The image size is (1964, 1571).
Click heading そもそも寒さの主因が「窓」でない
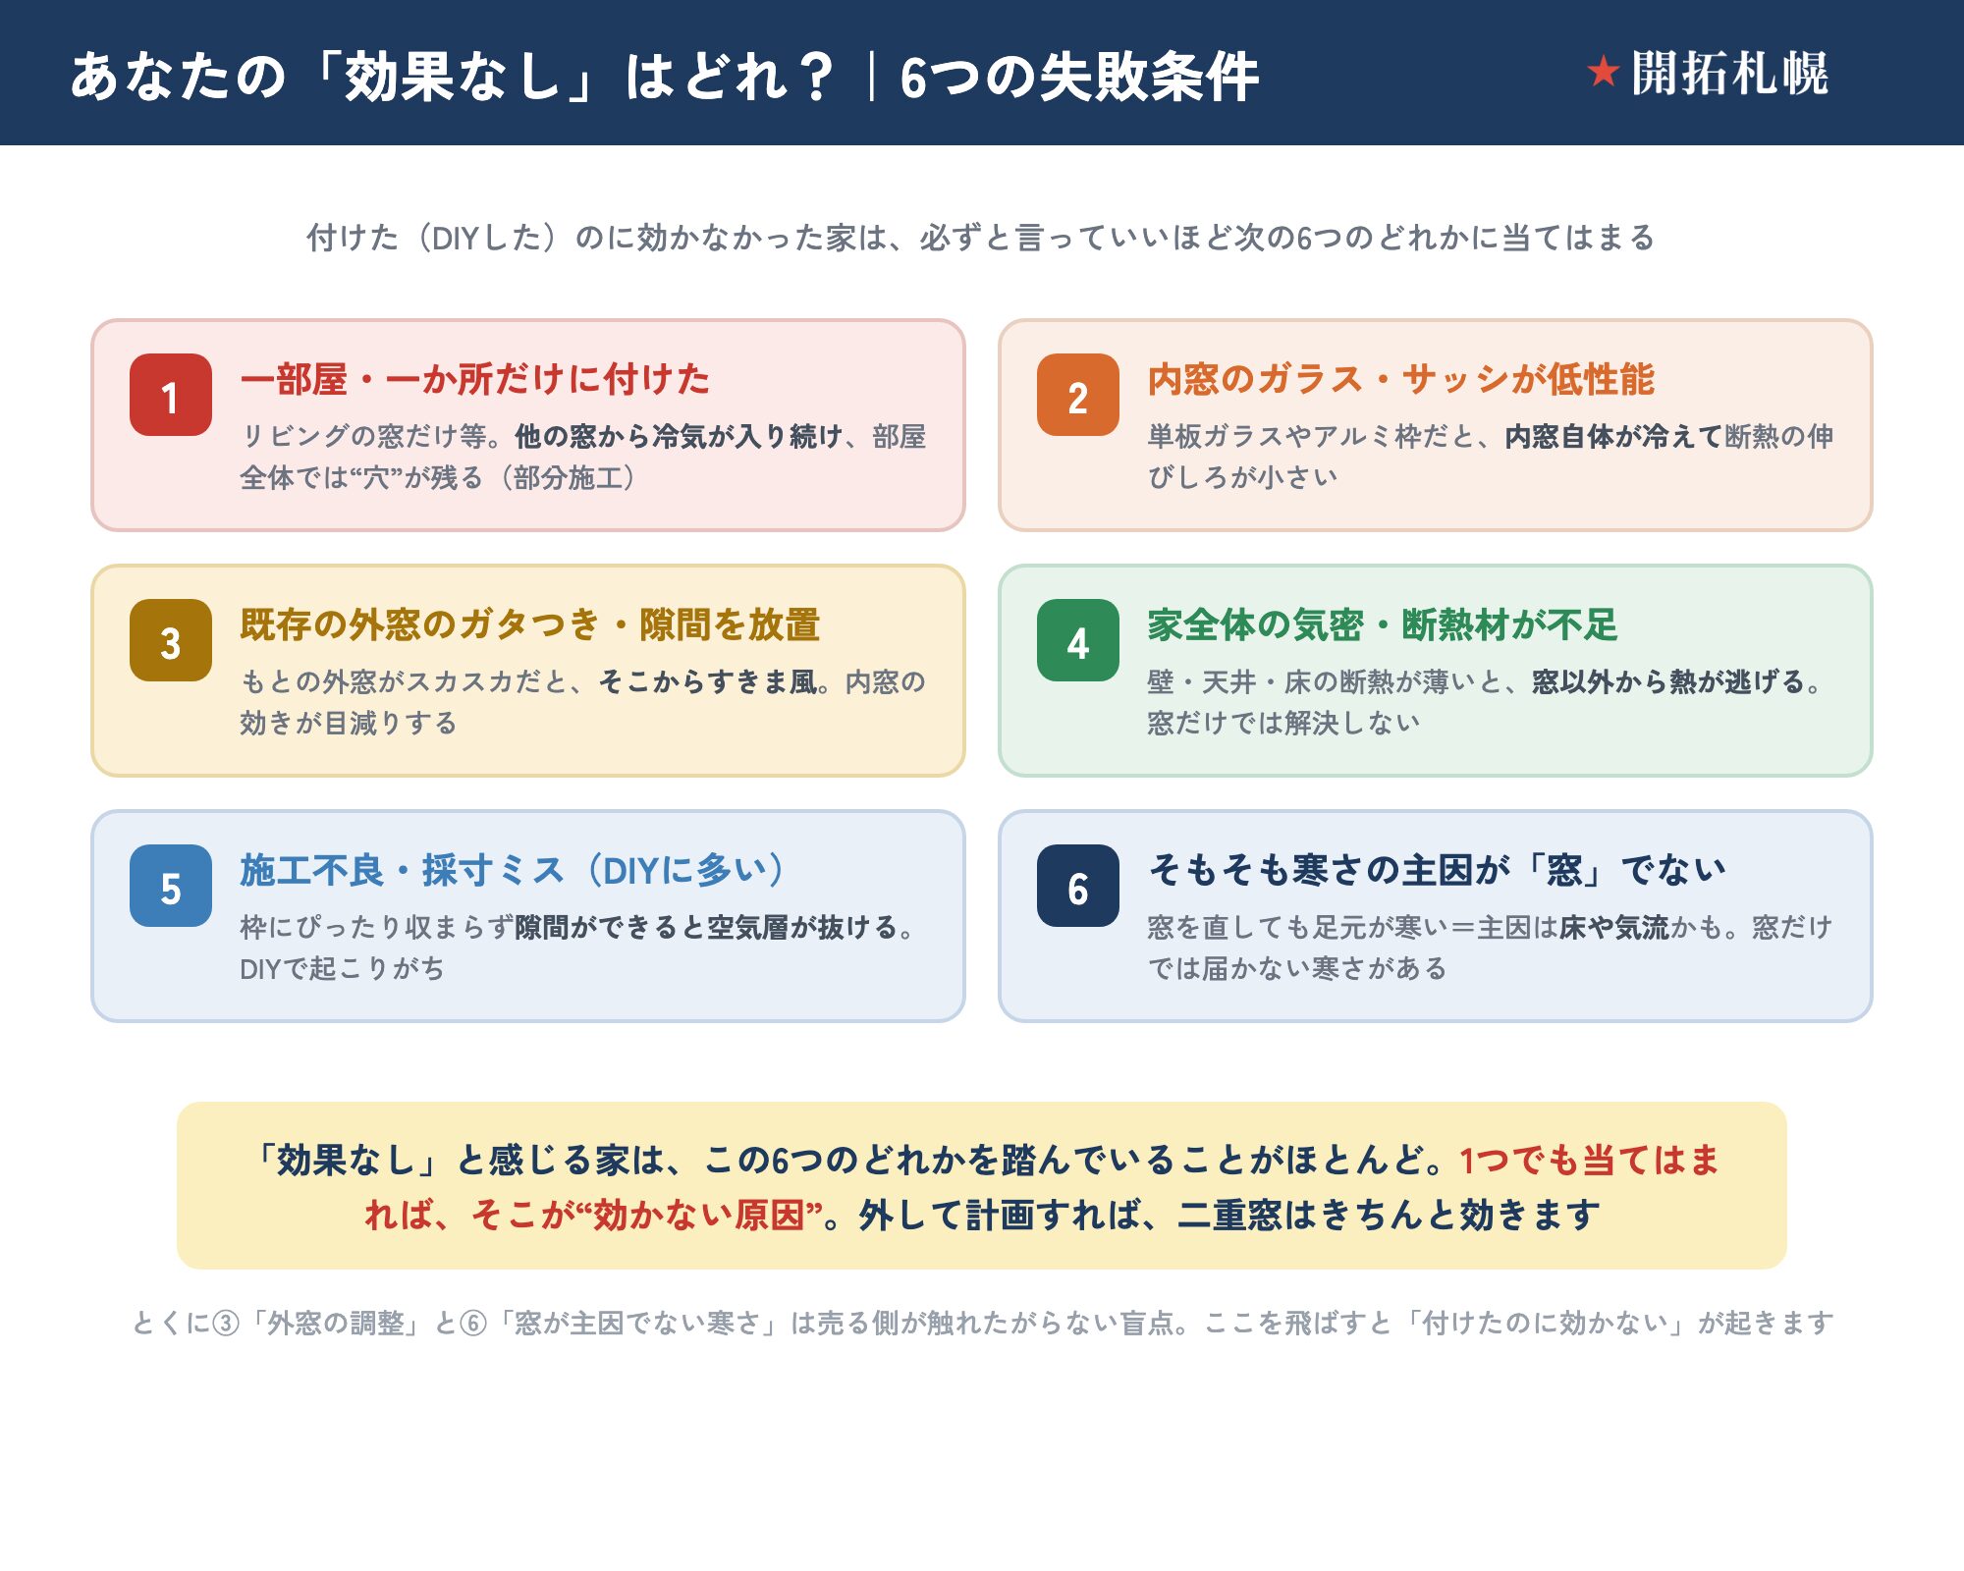pos(1438,870)
